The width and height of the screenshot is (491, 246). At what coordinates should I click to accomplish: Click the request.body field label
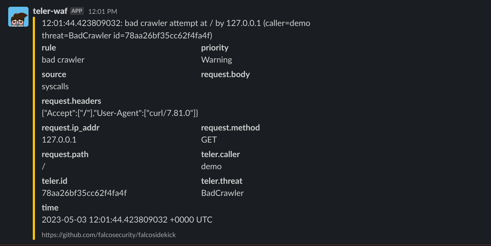(225, 74)
